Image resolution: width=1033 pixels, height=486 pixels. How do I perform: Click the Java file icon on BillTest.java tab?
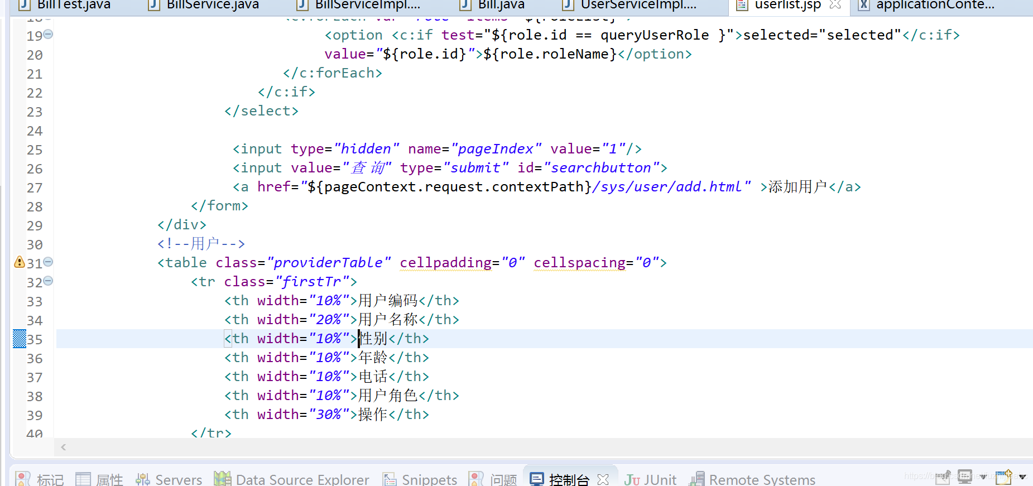click(x=24, y=5)
